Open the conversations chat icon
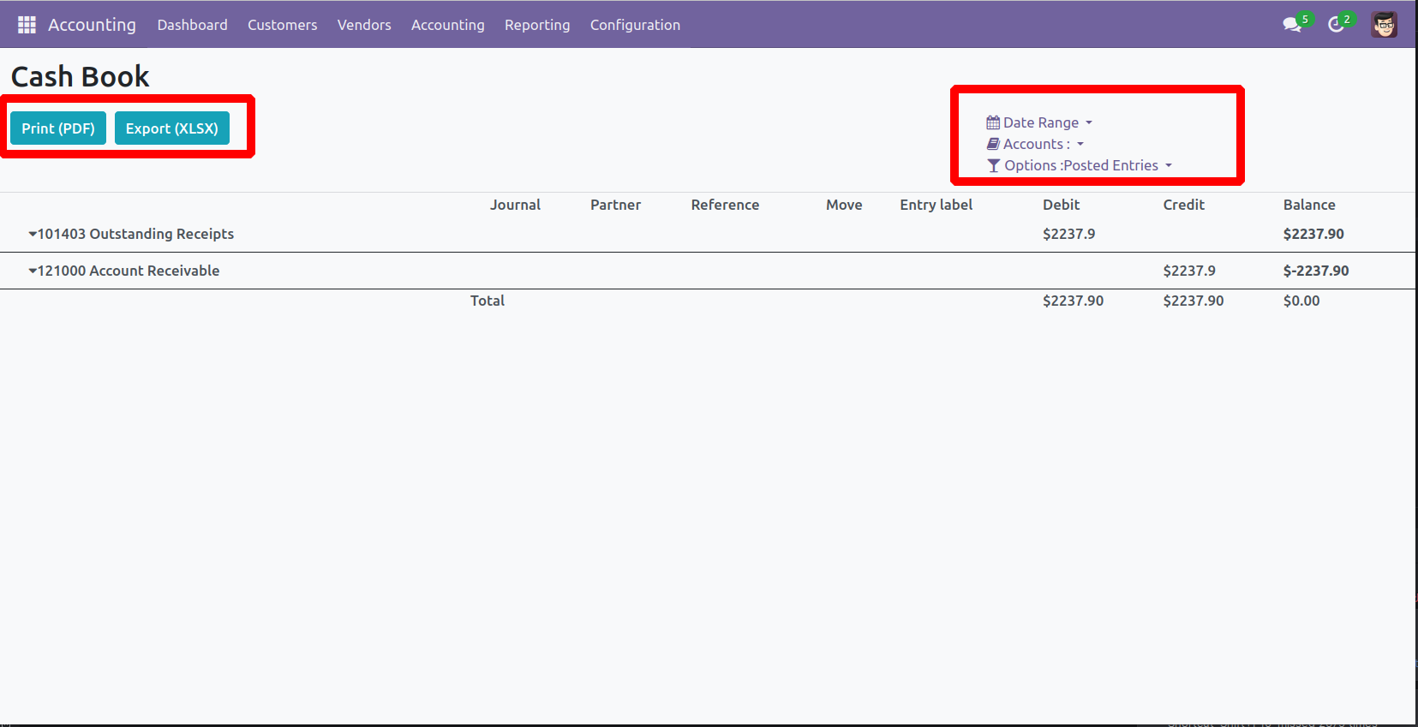The height and width of the screenshot is (727, 1418). coord(1292,25)
